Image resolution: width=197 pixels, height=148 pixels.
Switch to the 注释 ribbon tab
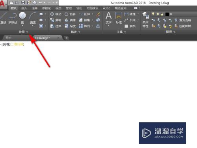tap(35, 8)
